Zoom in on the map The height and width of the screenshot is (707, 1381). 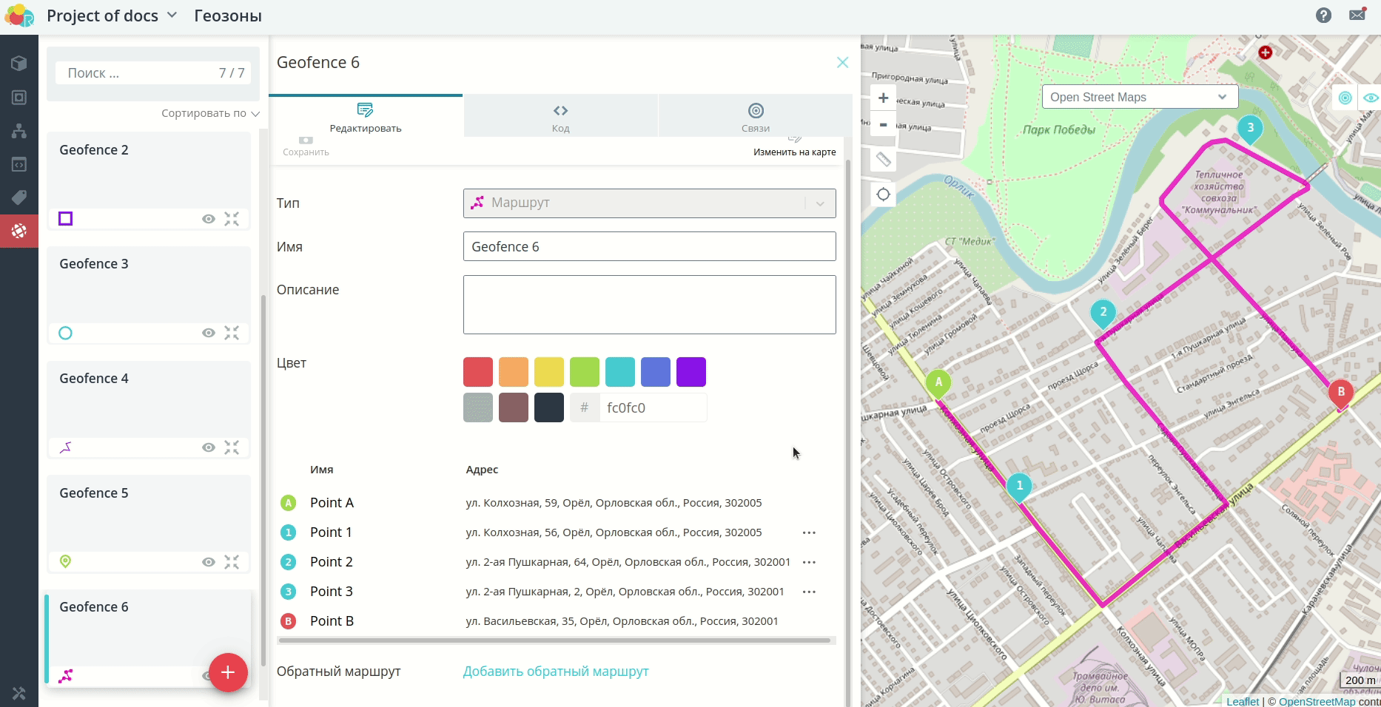883,98
